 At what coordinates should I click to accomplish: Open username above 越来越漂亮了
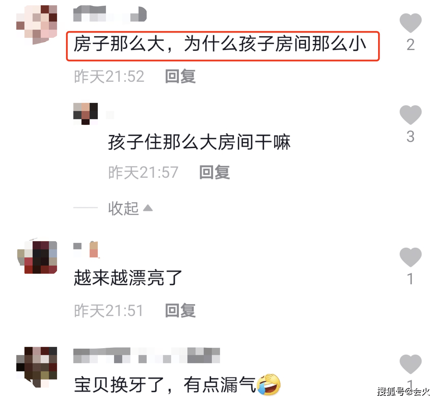tap(86, 249)
